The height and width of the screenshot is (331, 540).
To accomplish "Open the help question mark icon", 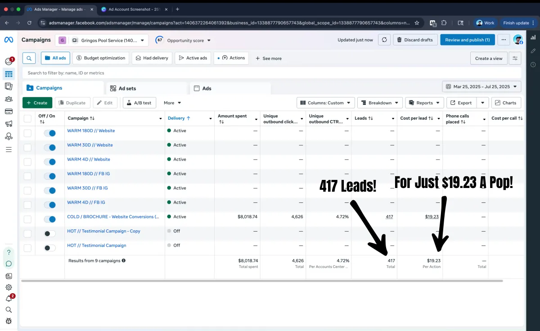I will (x=9, y=252).
